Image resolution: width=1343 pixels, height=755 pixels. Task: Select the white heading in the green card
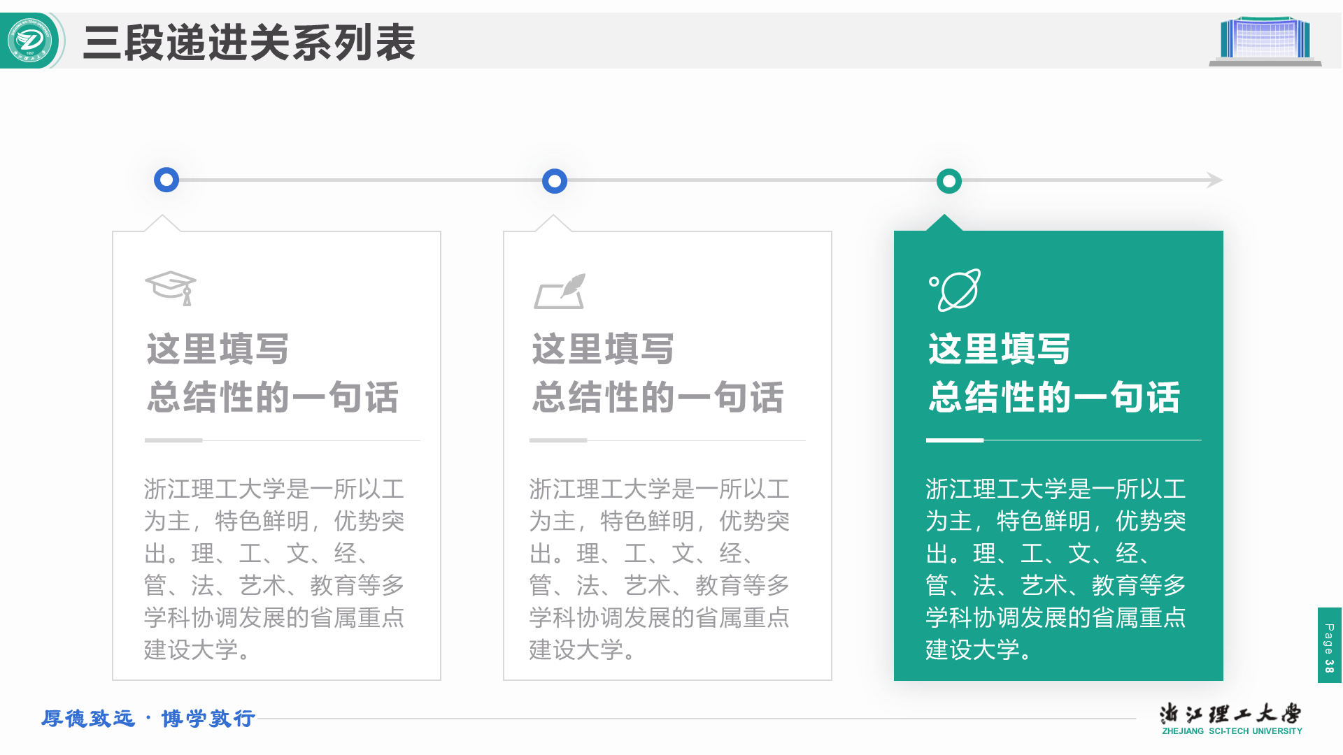pos(1054,373)
